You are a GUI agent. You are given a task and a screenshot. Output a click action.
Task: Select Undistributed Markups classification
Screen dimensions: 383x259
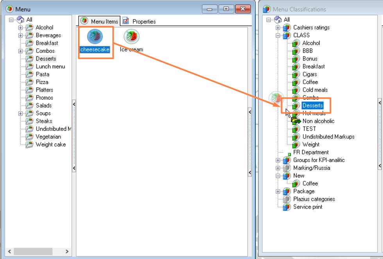(x=329, y=137)
